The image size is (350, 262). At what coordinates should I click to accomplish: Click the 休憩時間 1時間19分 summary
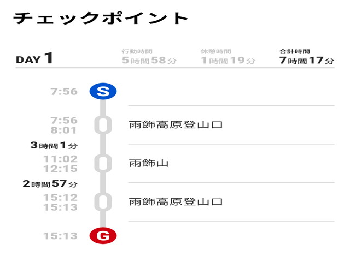pos(228,57)
